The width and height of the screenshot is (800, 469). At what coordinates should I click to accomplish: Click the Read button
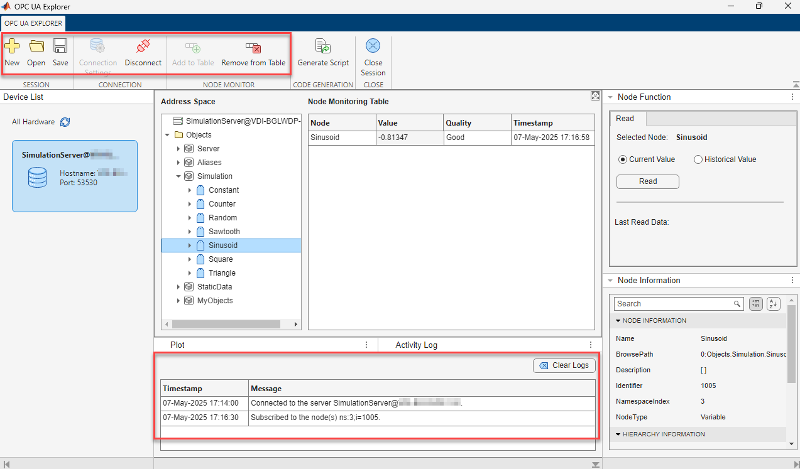tap(647, 181)
